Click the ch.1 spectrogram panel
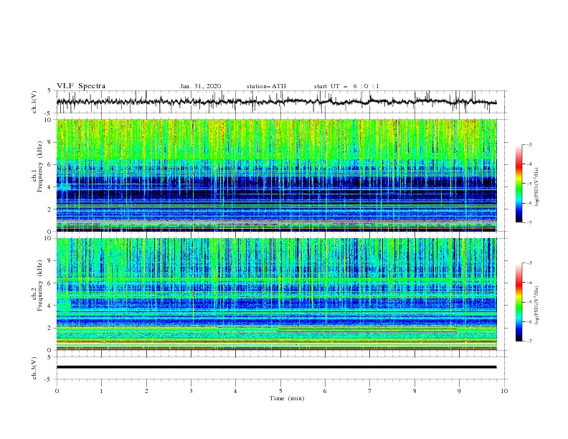 coord(276,175)
